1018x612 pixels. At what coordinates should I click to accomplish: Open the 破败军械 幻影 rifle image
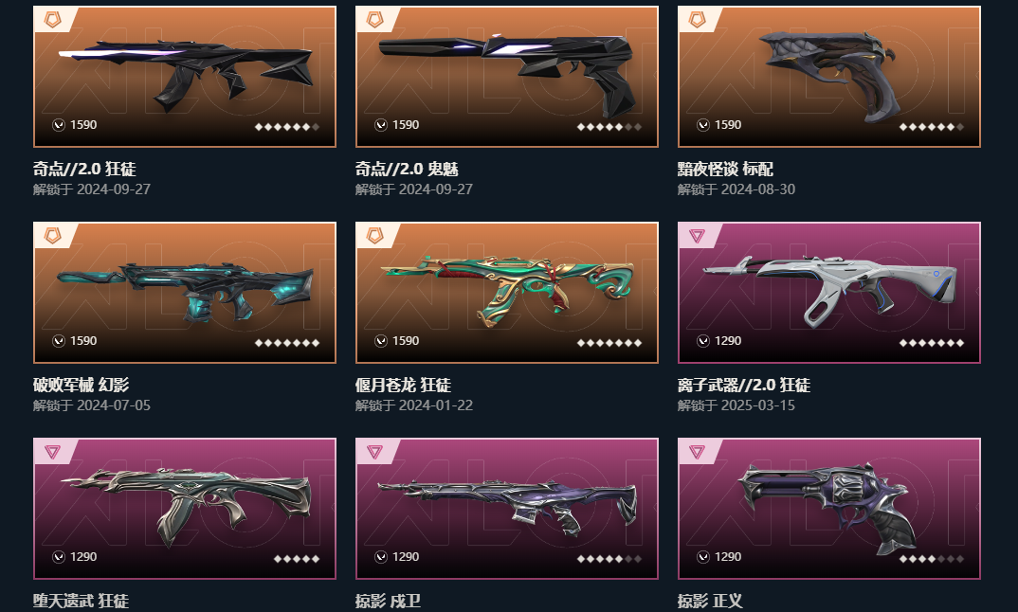185,293
